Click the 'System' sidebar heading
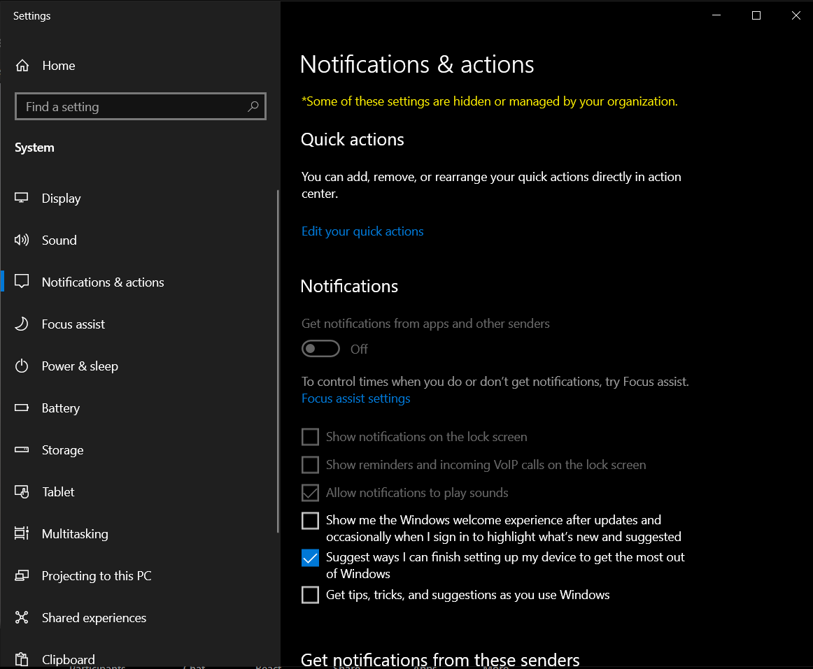Screen dimensions: 813x669 (34, 148)
